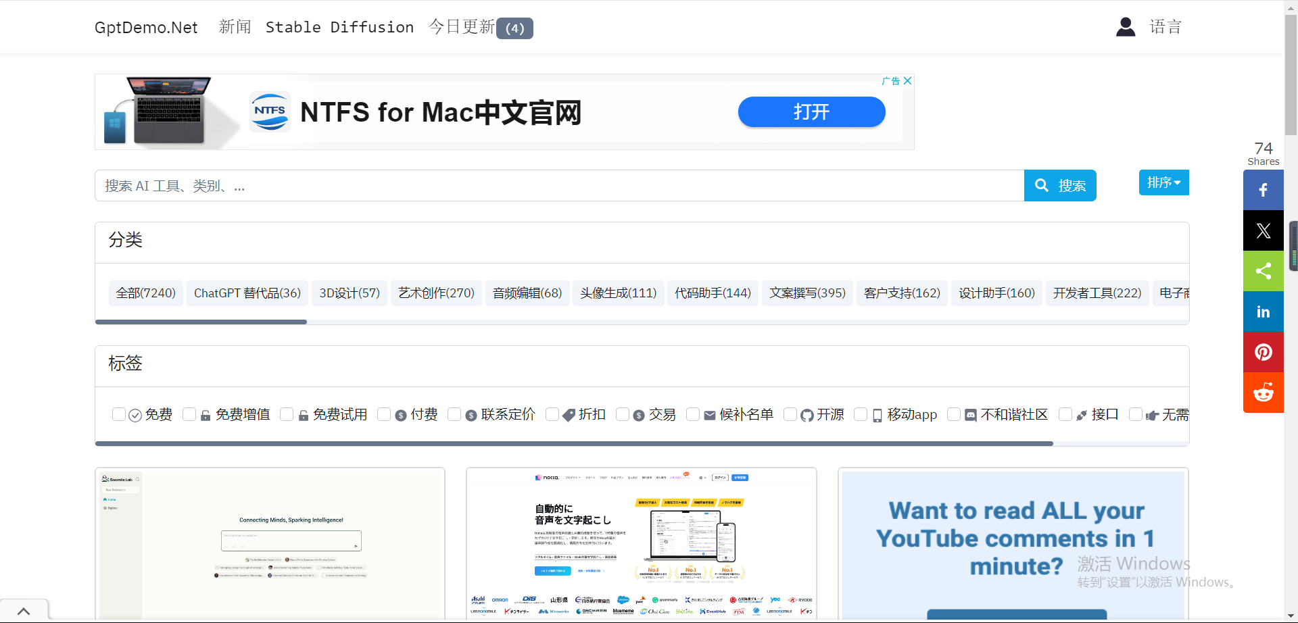The image size is (1298, 623).
Task: Dismiss the NTFS ad with the X icon
Action: [x=907, y=80]
